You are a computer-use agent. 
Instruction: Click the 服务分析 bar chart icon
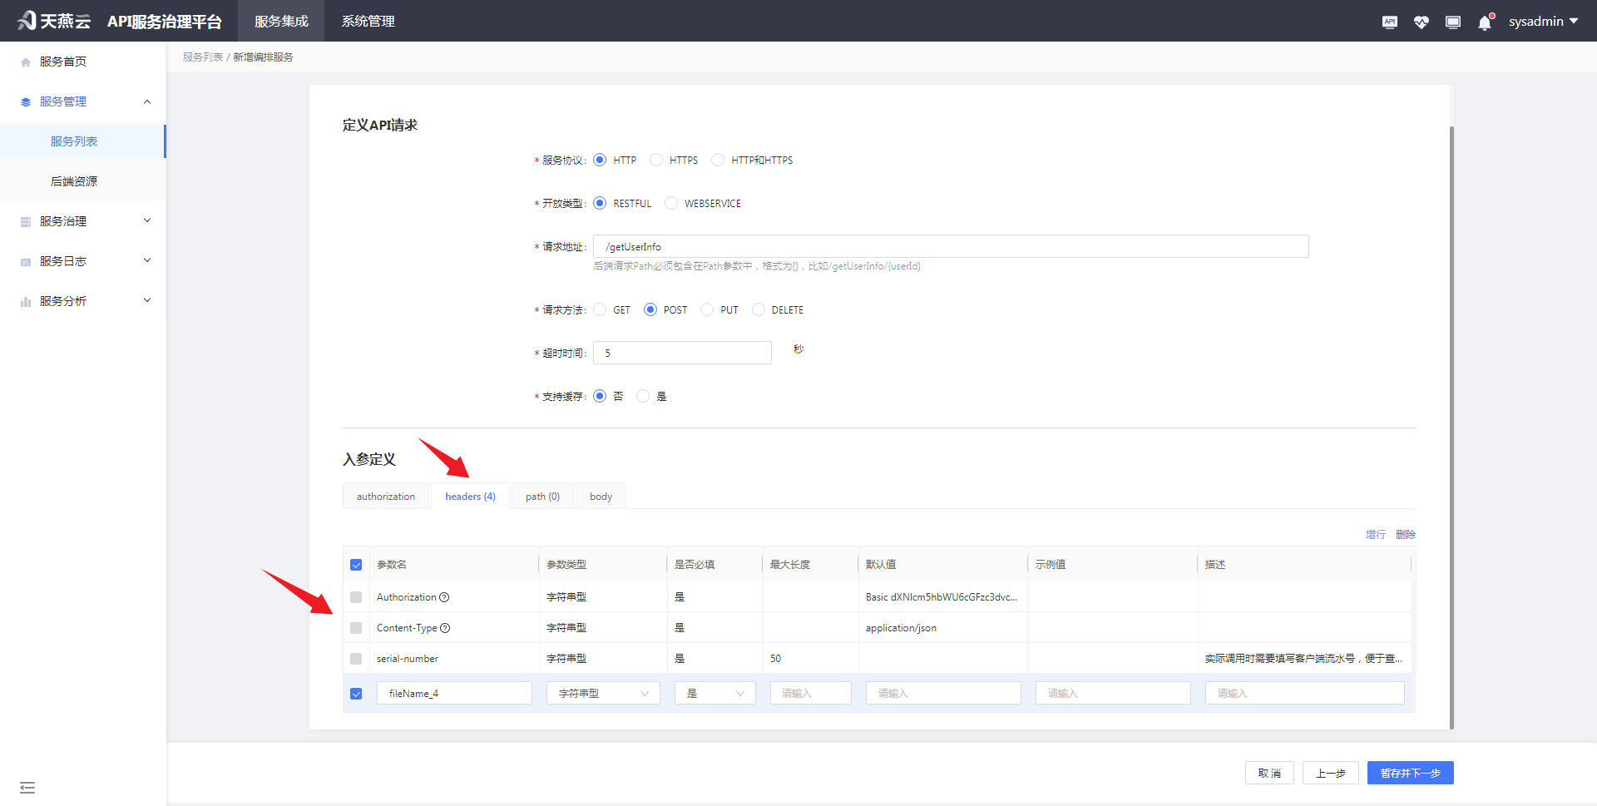(x=25, y=300)
